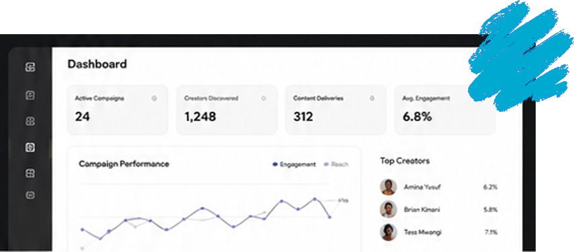This screenshot has width=574, height=252.
Task: Click Tess Mwangi's 7.1% engagement value
Action: (491, 233)
